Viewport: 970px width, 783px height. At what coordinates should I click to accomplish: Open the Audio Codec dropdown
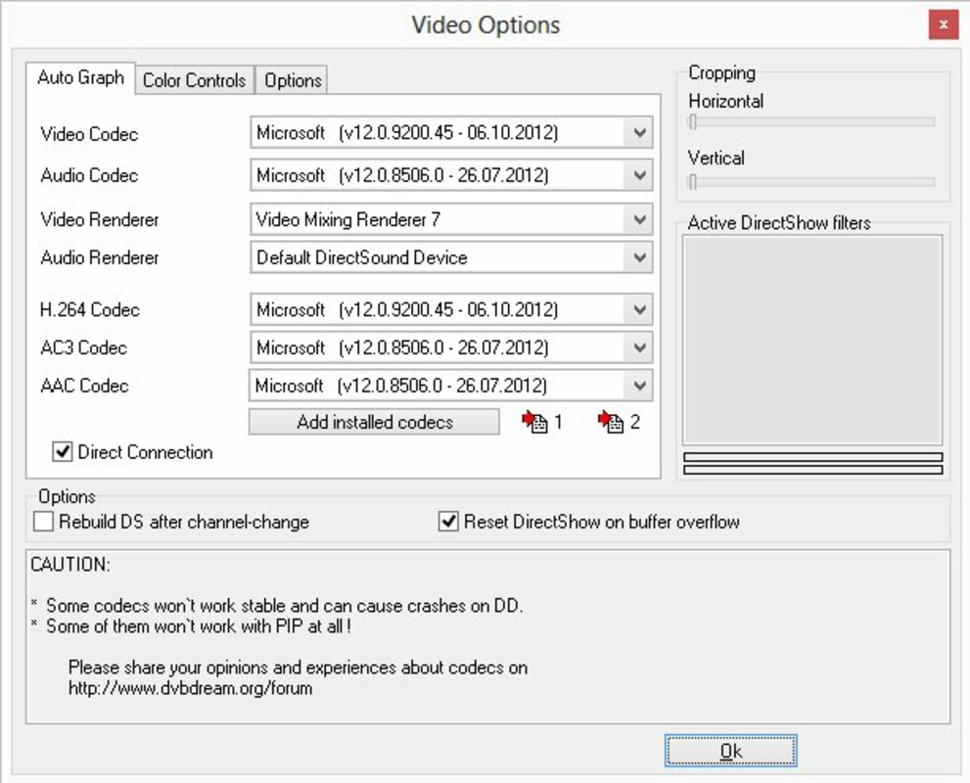pos(640,175)
